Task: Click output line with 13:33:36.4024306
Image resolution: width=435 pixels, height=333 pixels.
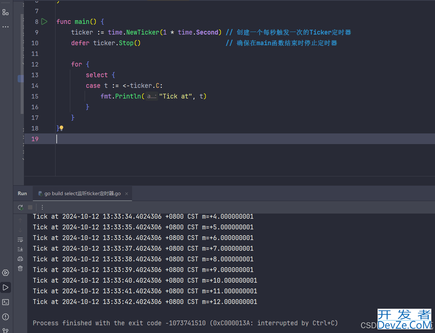Action: coord(143,238)
